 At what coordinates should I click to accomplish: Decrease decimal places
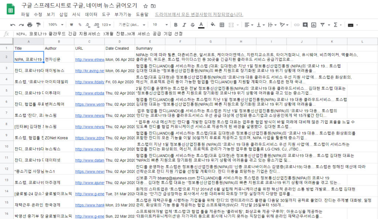pos(88,25)
